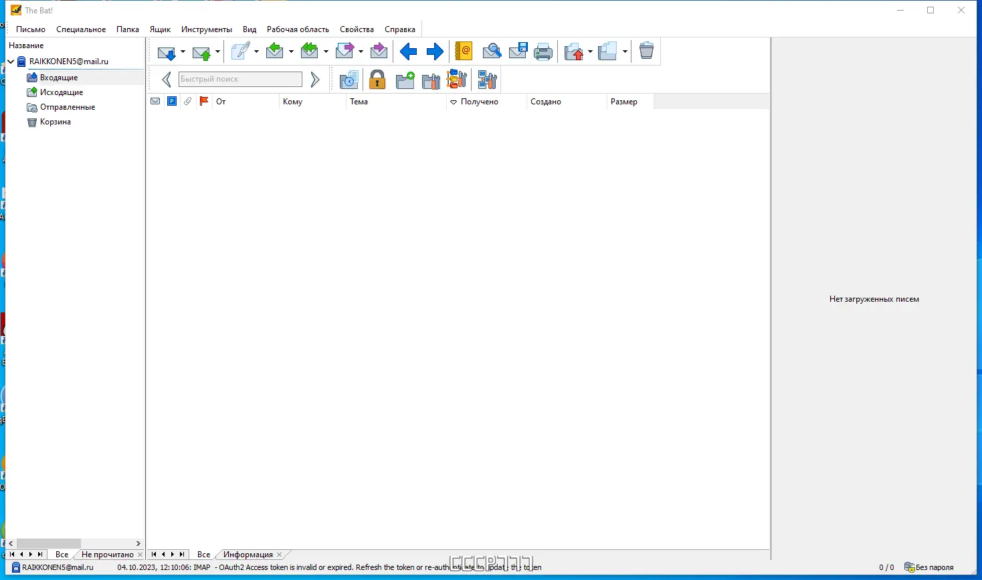The height and width of the screenshot is (580, 982).
Task: Get new mail with the blue arrow envelope
Action: (166, 52)
